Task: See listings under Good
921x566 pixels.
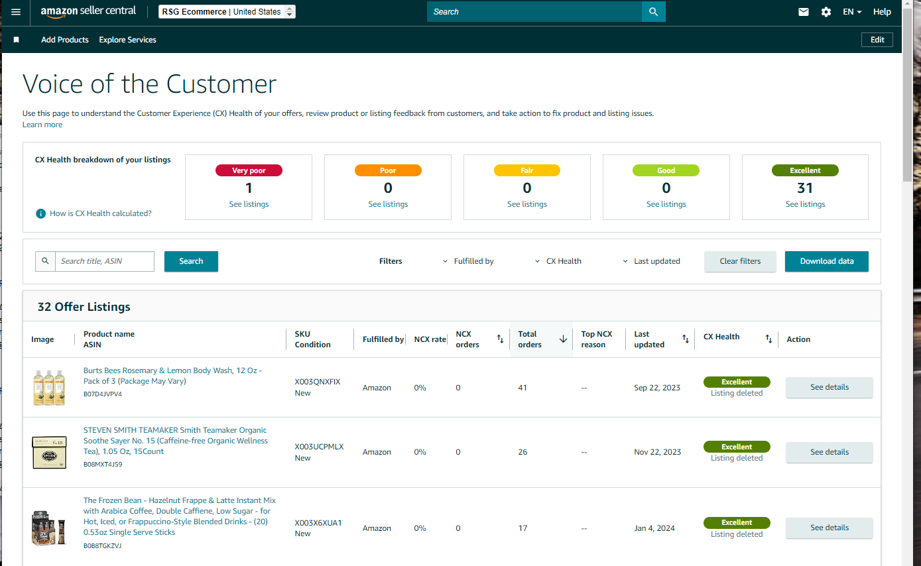Action: (666, 204)
